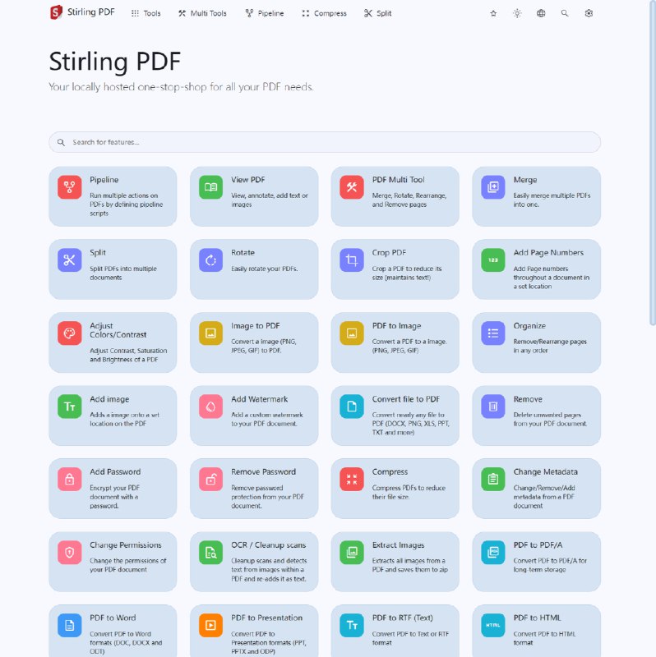This screenshot has height=657, width=656.
Task: Click the Stirling PDF logo link
Action: click(82, 12)
